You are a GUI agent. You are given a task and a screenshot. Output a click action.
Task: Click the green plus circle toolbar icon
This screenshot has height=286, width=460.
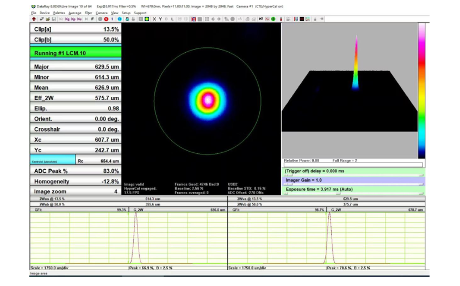(273, 19)
